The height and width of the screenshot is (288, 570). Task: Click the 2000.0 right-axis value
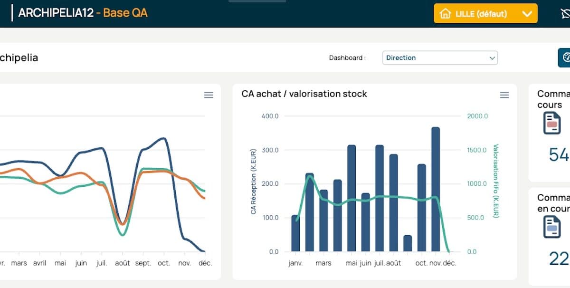(x=477, y=116)
